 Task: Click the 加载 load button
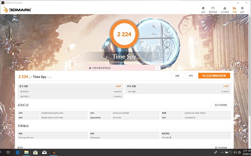pos(177,76)
